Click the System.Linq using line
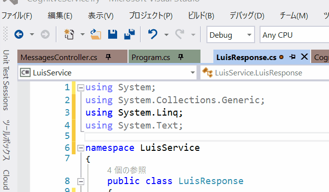This screenshot has width=329, height=192. tap(134, 113)
